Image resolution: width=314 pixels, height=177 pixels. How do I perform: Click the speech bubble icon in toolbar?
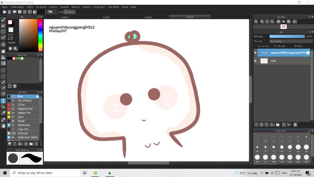14,12
